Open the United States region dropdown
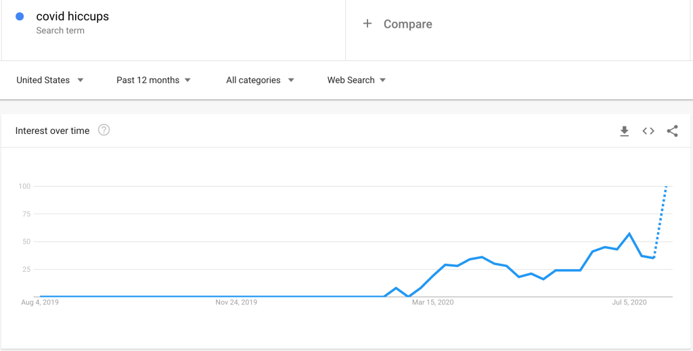Viewport: 693px width, 351px height. pyautogui.click(x=49, y=80)
